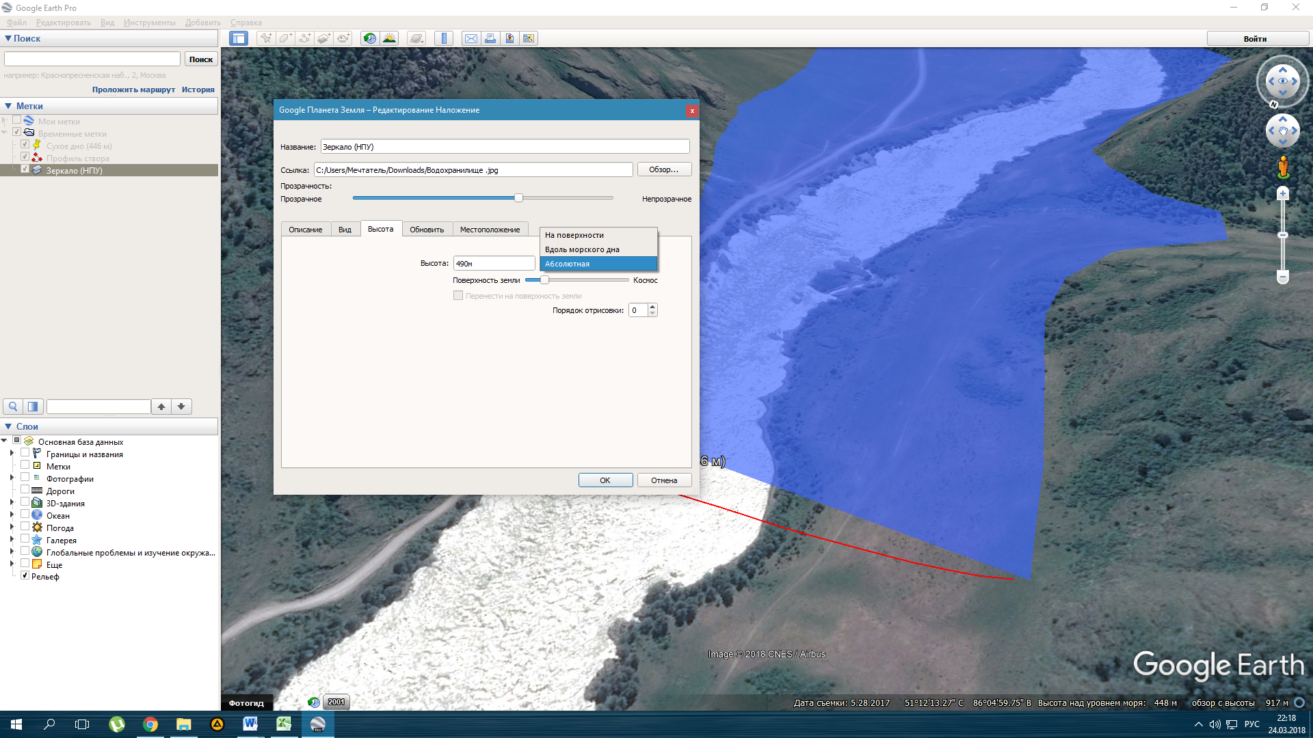Click the email envelope icon

(x=471, y=38)
